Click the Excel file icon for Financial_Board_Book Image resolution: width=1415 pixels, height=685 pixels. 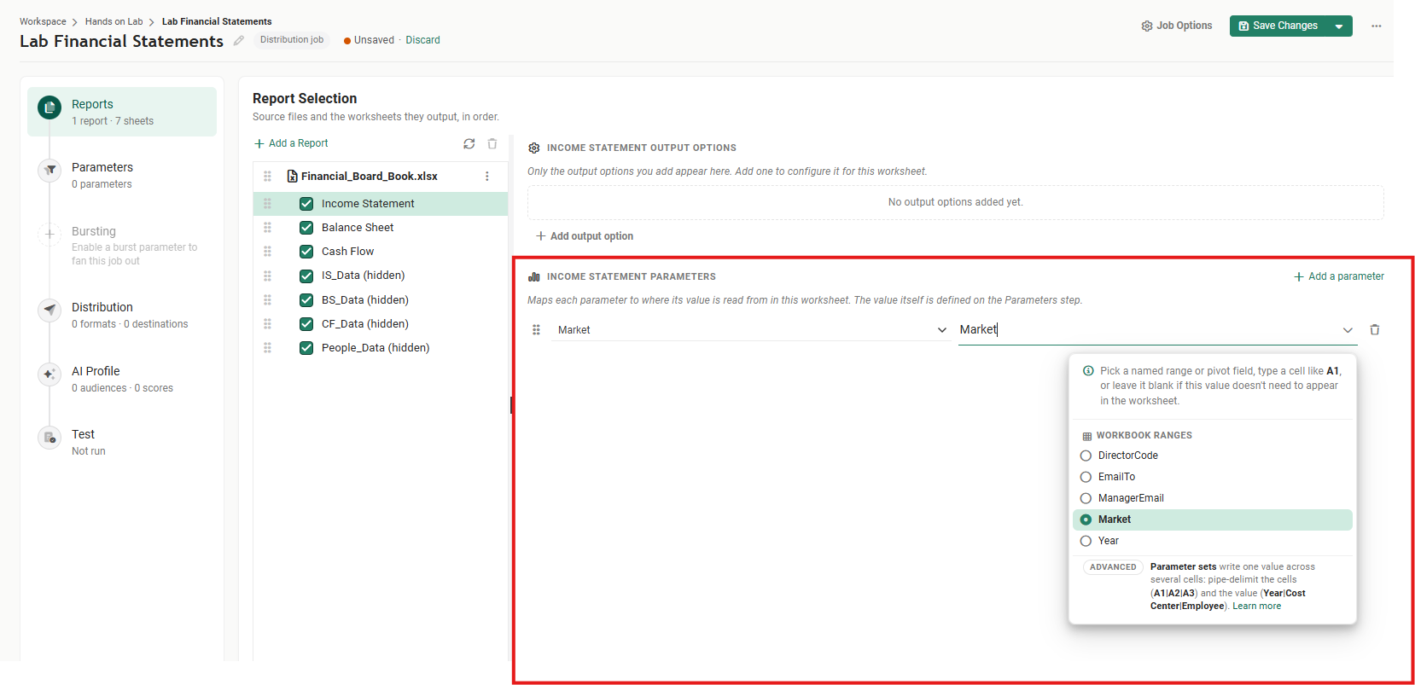pos(293,176)
